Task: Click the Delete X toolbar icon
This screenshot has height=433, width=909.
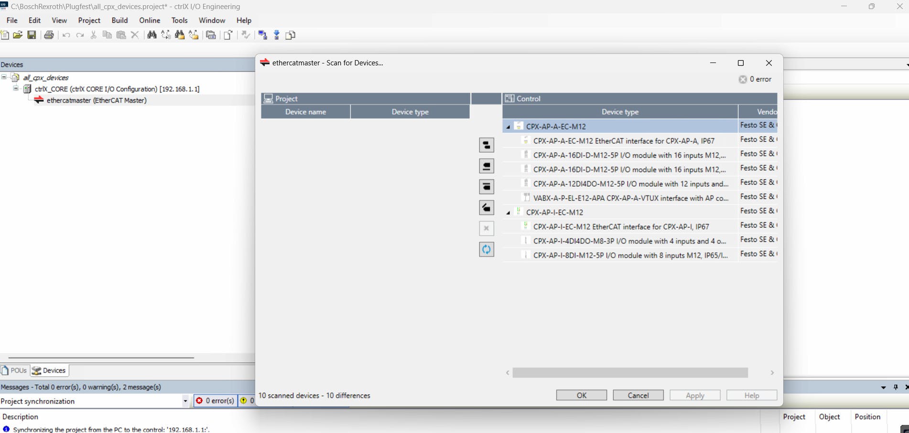Action: 135,35
